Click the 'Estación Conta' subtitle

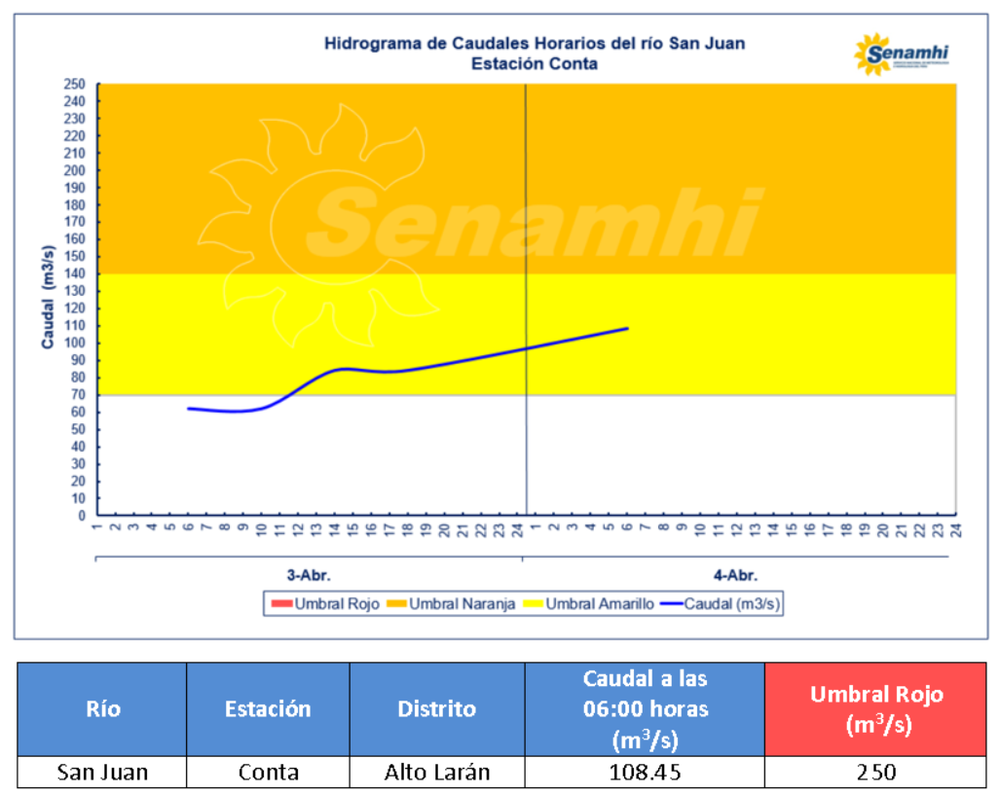point(535,64)
